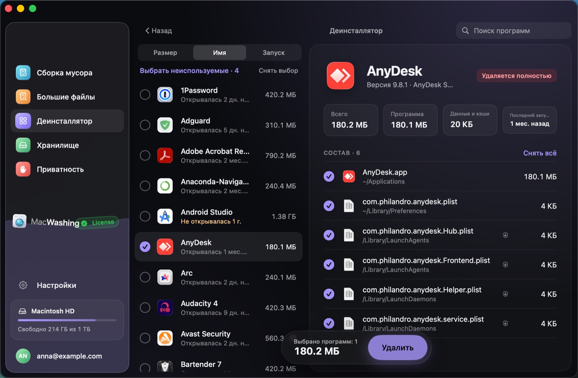Click the Adobe Acrobat Reader icon
Screen dimensions: 578x378
coord(165,155)
